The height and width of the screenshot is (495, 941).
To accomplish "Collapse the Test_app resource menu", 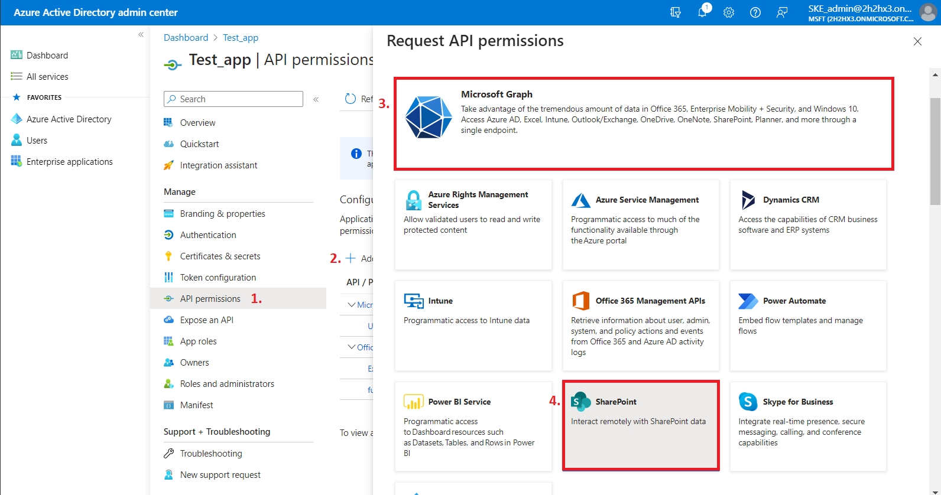I will coord(316,99).
